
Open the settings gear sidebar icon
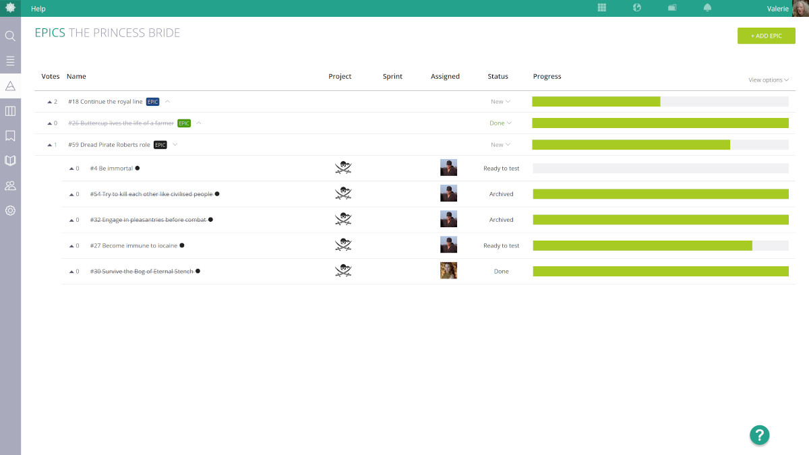coord(10,210)
